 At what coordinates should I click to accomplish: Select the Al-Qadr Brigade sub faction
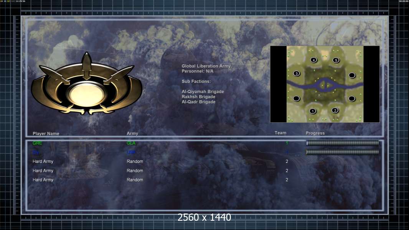pyautogui.click(x=198, y=102)
